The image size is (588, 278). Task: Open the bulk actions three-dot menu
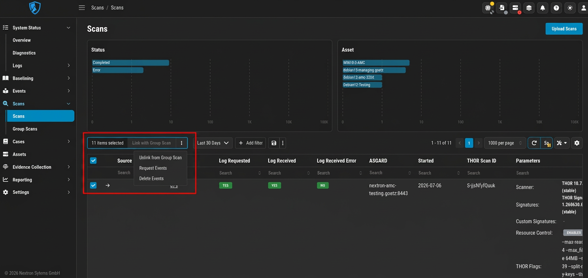181,143
